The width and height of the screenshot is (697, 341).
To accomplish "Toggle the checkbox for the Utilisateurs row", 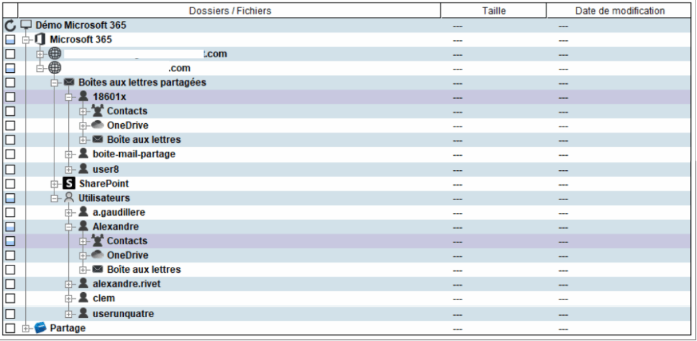I will [10, 198].
